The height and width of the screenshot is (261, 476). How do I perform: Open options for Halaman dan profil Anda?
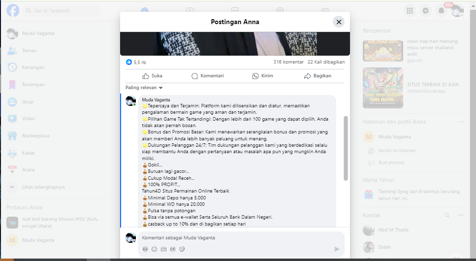(461, 122)
